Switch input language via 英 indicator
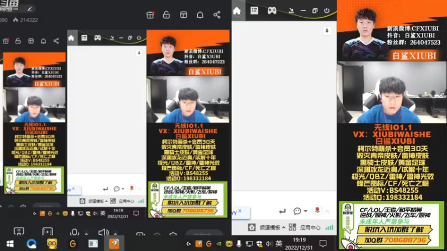Screen dimensions: 447x251 279,244
